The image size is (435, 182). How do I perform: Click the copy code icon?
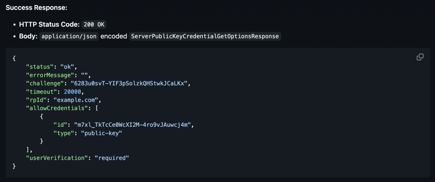point(420,57)
